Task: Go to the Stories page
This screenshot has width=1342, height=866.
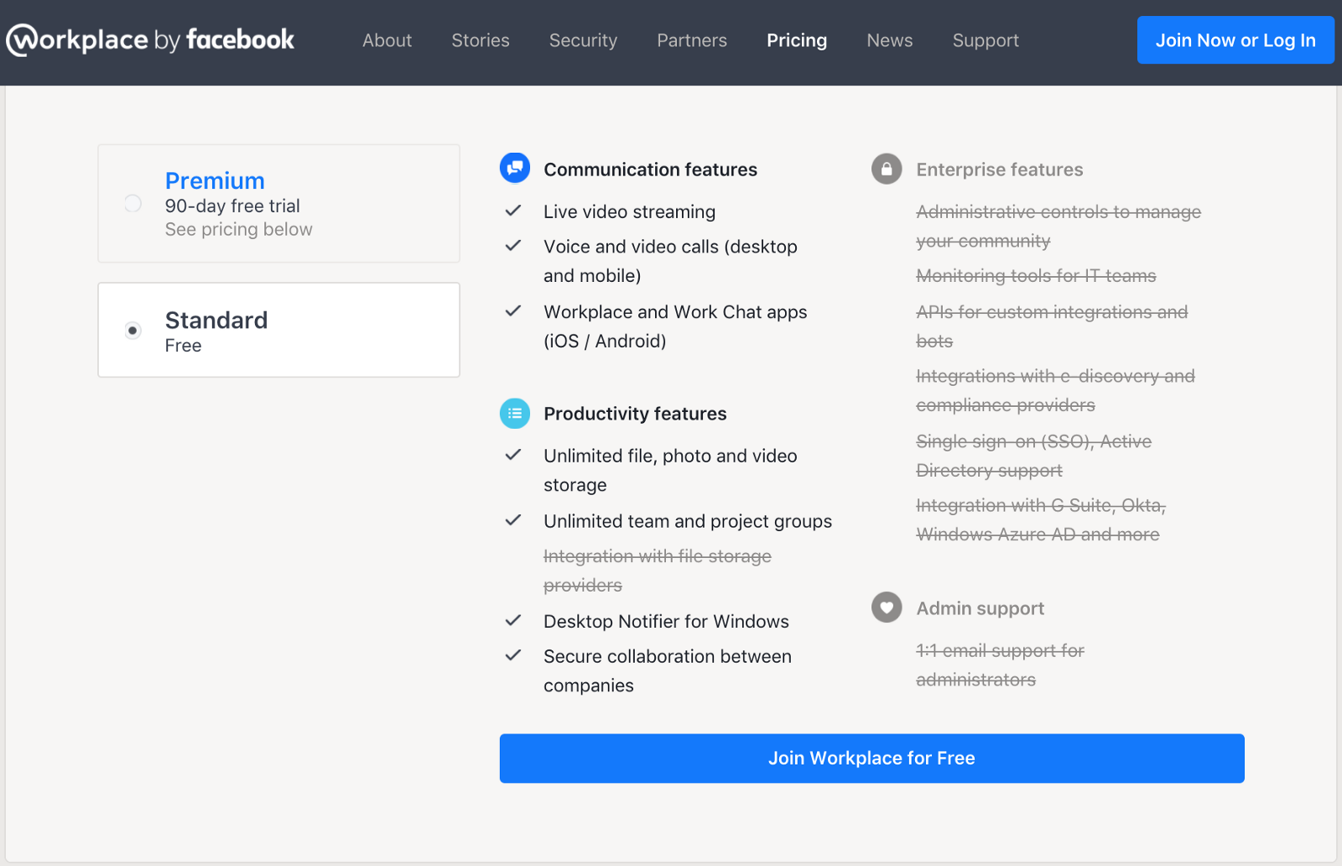Action: (481, 40)
